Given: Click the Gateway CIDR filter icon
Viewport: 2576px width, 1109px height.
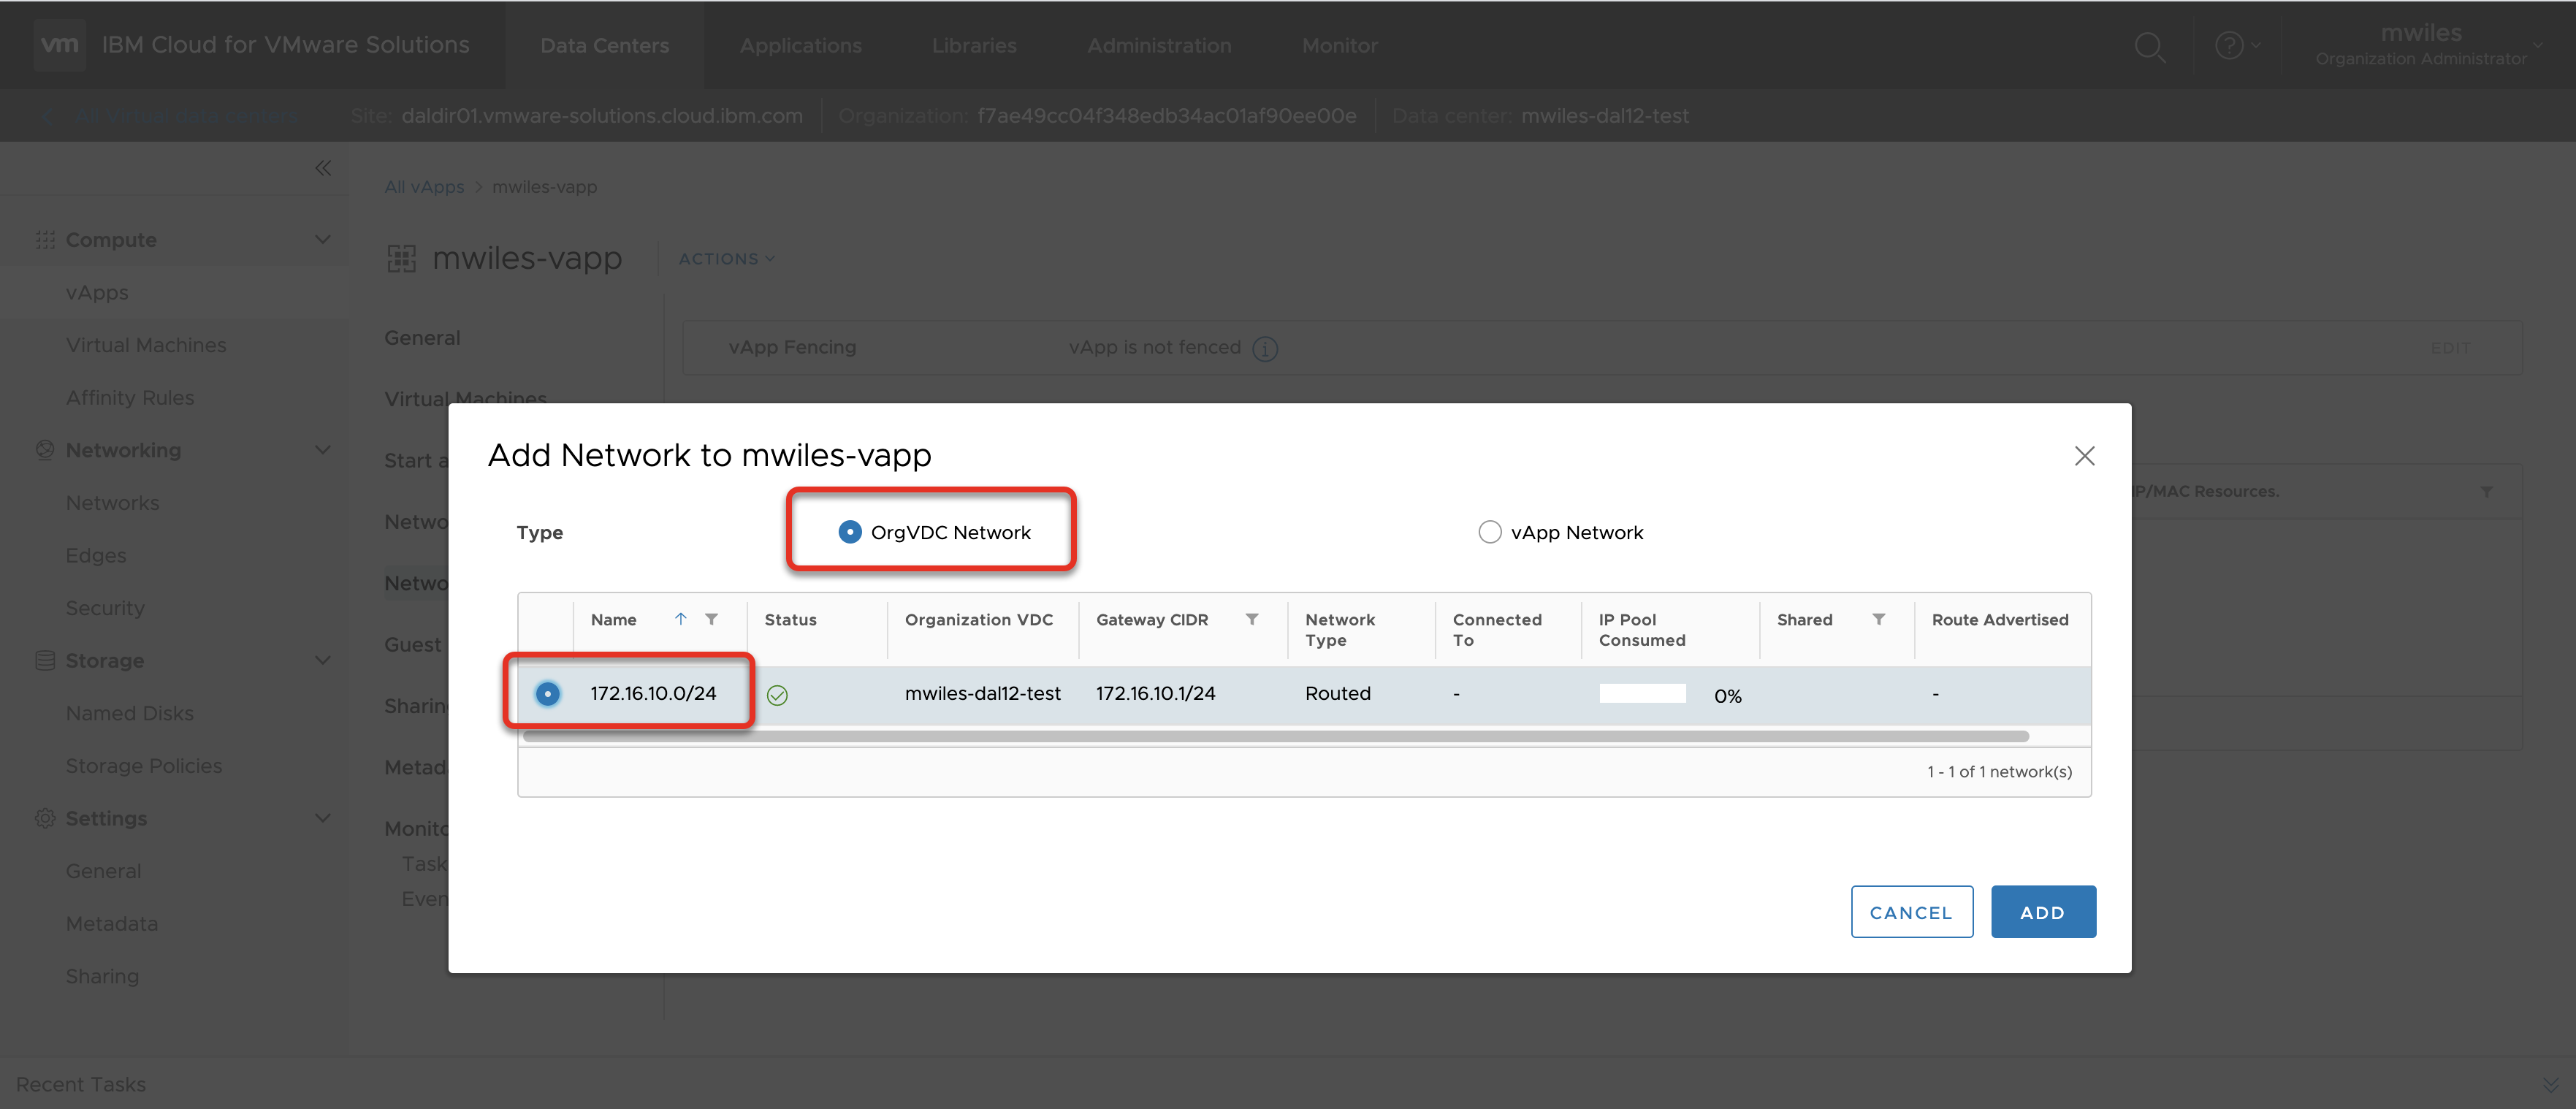Looking at the screenshot, I should 1251,620.
